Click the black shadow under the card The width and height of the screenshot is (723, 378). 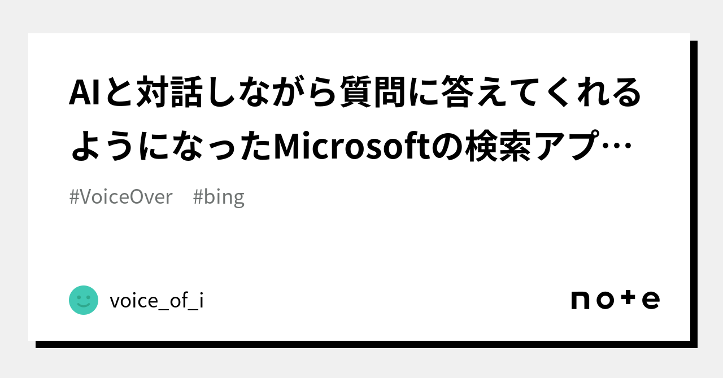(x=361, y=344)
